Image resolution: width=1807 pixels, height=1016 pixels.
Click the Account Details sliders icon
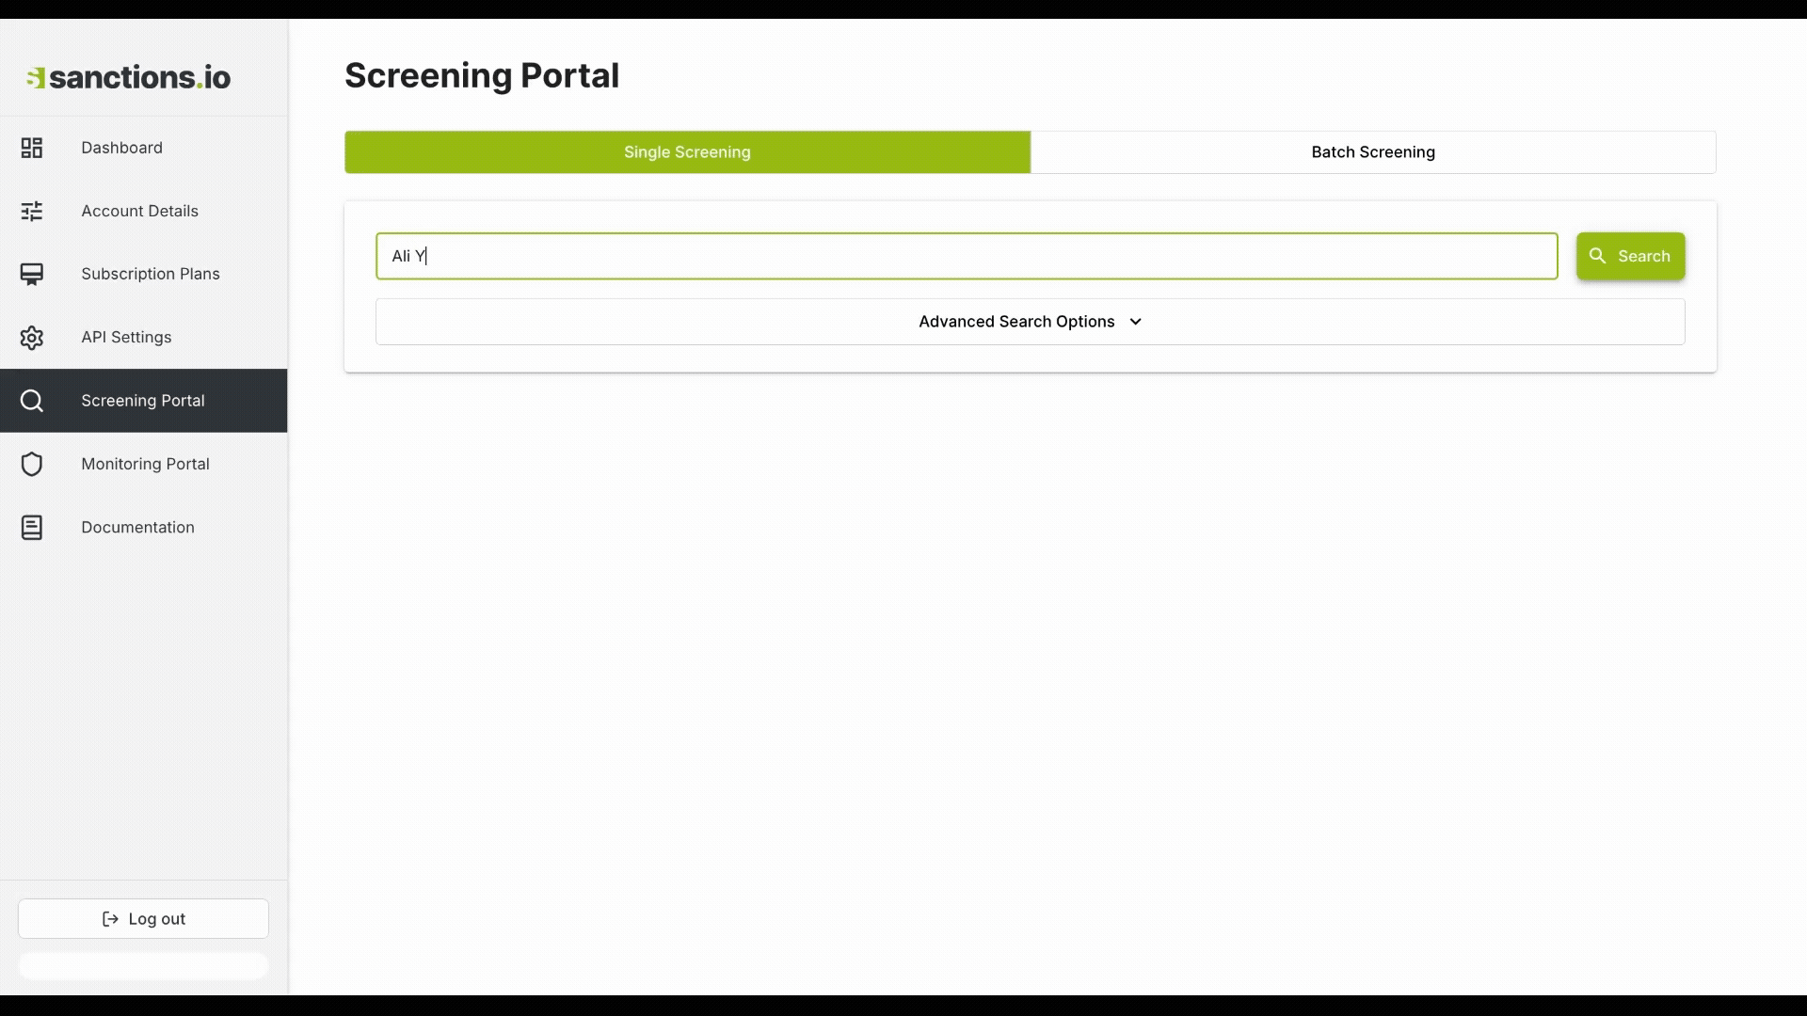click(x=32, y=211)
